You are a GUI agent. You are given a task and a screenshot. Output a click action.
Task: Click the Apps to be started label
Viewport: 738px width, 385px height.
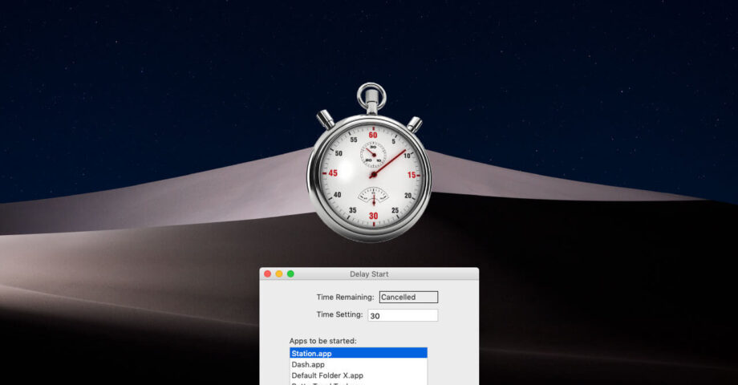point(322,341)
